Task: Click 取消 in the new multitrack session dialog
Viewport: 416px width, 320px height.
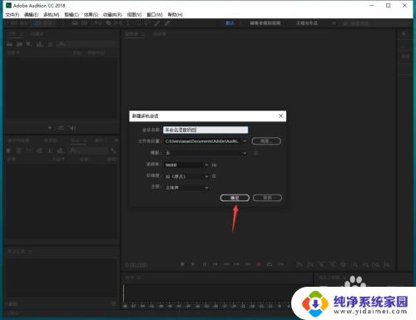Action: point(267,198)
